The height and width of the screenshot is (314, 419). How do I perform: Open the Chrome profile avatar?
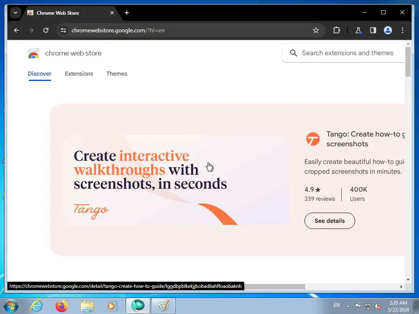pos(388,30)
